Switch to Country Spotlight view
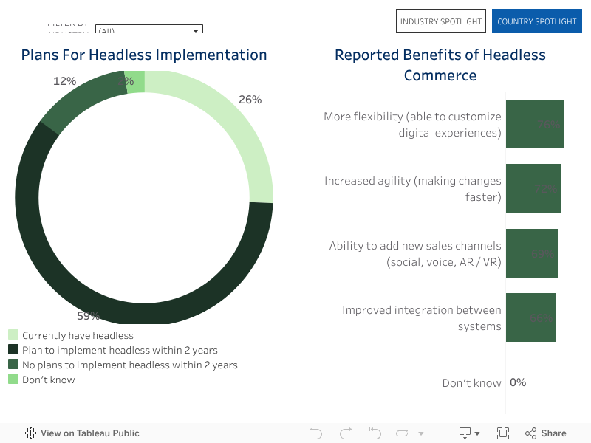This screenshot has width=591, height=443. (x=536, y=21)
